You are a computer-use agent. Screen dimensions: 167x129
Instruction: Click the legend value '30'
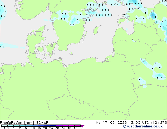click(57, 128)
